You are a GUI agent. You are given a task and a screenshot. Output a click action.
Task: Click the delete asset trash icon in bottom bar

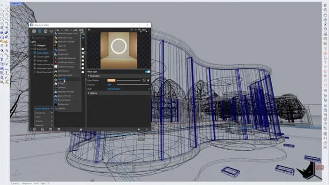pyautogui.click(x=59, y=129)
